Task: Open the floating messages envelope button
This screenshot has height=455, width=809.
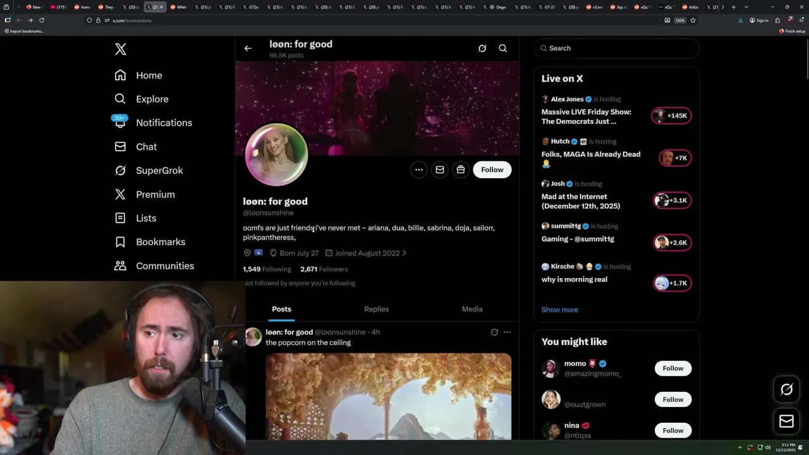Action: pyautogui.click(x=787, y=422)
